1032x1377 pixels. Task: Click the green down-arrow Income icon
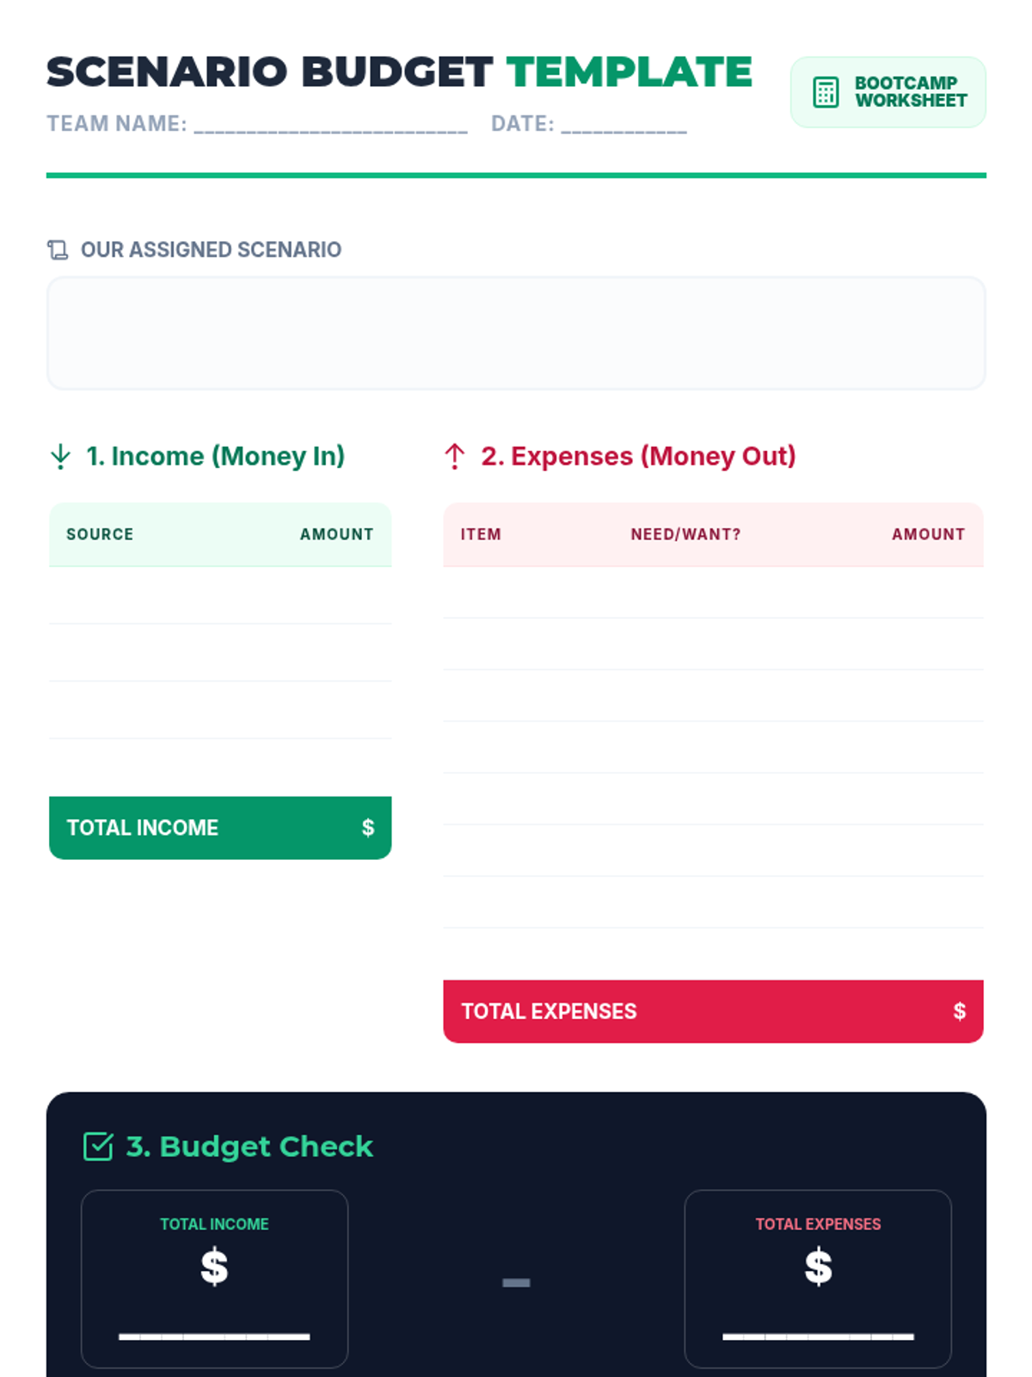(60, 456)
